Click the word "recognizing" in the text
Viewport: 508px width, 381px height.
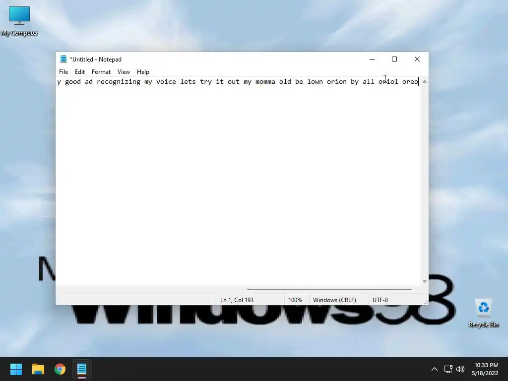point(119,82)
